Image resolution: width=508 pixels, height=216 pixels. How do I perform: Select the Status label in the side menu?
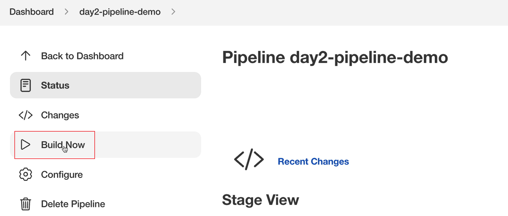(55, 85)
